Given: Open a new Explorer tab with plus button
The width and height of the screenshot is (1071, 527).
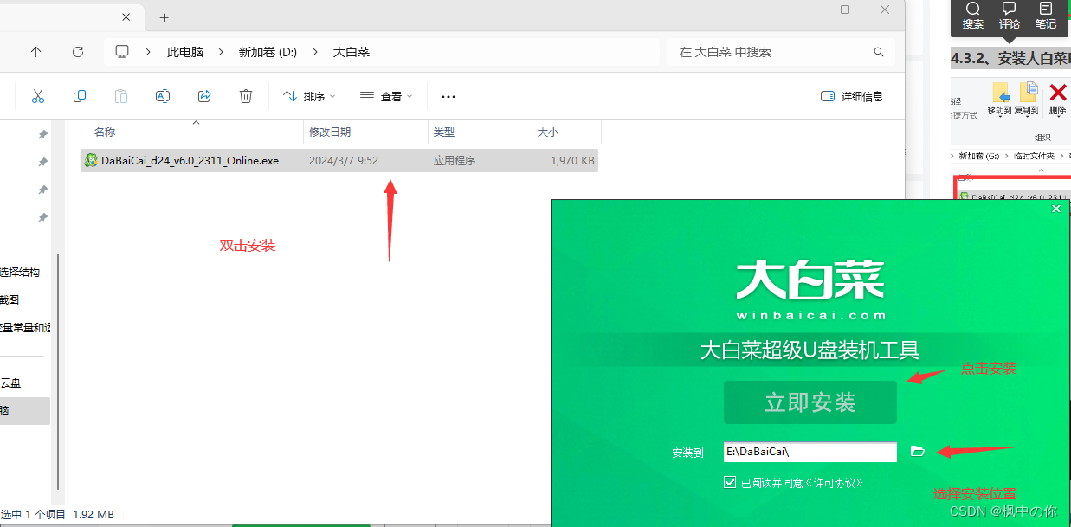Looking at the screenshot, I should pos(164,17).
